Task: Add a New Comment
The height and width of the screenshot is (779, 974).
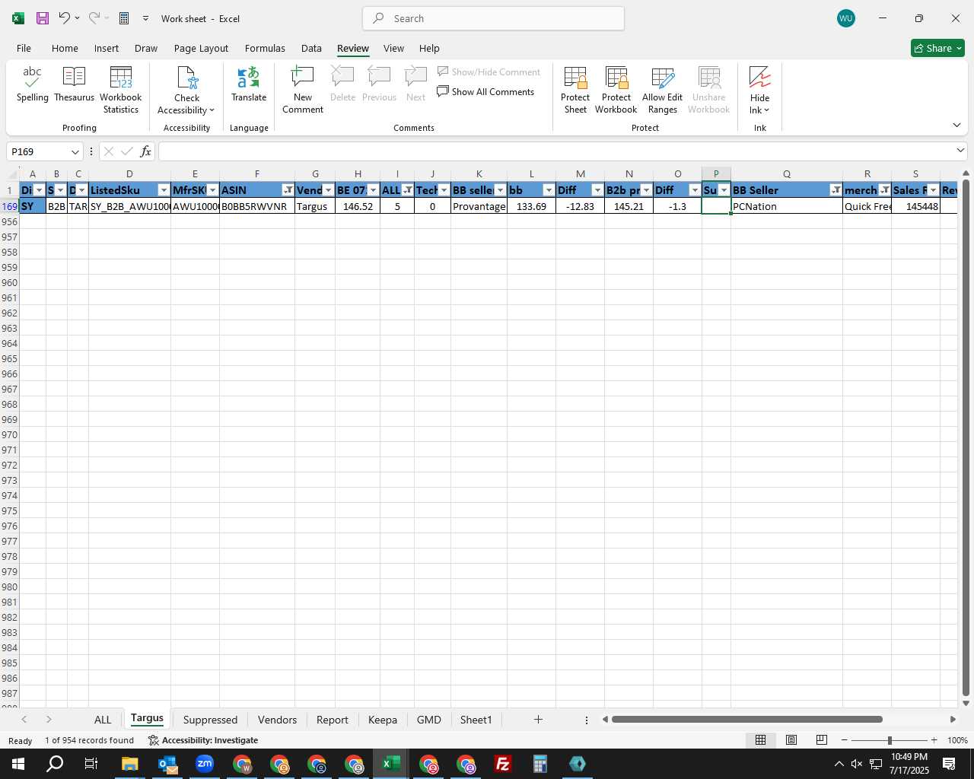Action: pyautogui.click(x=303, y=90)
